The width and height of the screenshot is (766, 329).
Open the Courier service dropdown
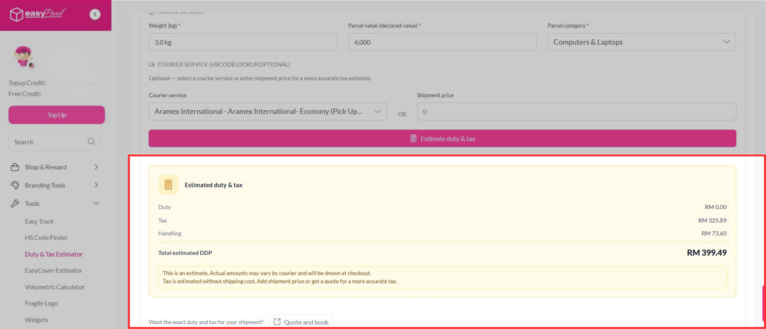[x=267, y=112]
